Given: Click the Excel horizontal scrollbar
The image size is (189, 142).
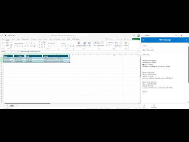Looking at the screenshot, I should tap(28, 103).
